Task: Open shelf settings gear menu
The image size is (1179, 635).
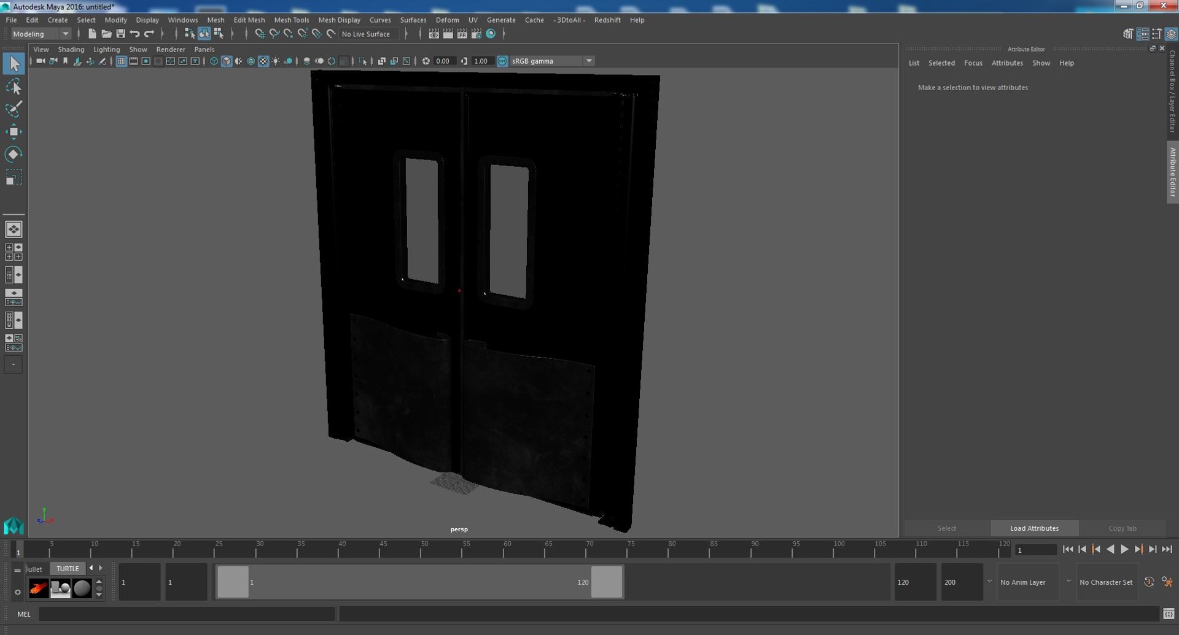Action: point(17,592)
